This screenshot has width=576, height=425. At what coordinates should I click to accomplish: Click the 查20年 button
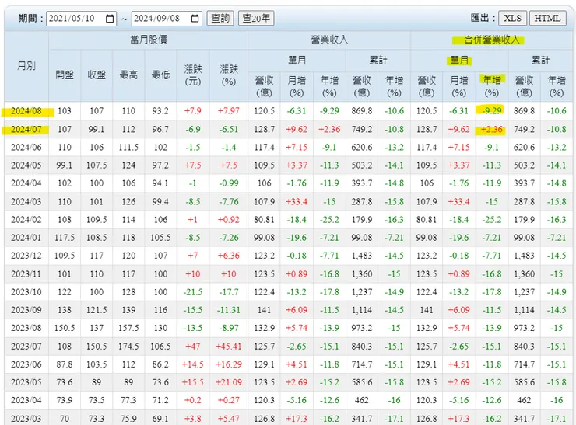point(256,18)
